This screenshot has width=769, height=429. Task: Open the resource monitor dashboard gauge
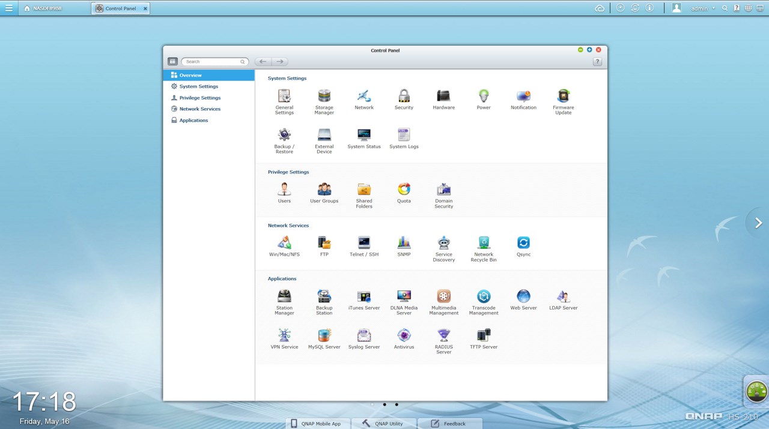pyautogui.click(x=756, y=391)
